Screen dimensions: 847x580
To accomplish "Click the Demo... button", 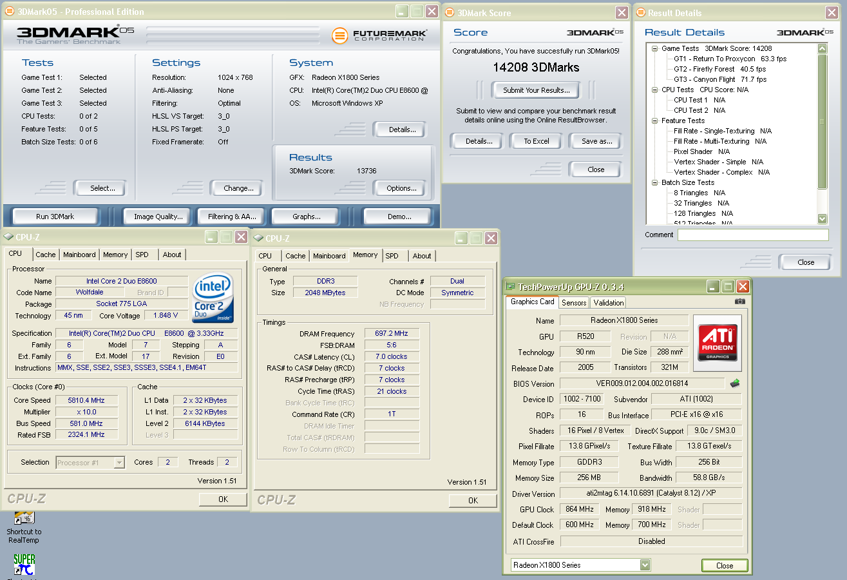I will click(399, 217).
